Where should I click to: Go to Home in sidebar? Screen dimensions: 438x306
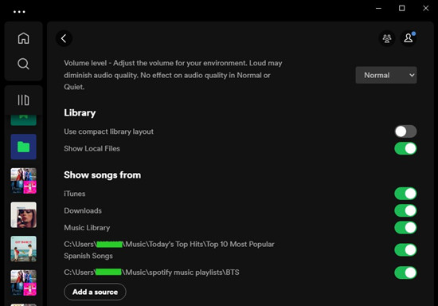[23, 38]
